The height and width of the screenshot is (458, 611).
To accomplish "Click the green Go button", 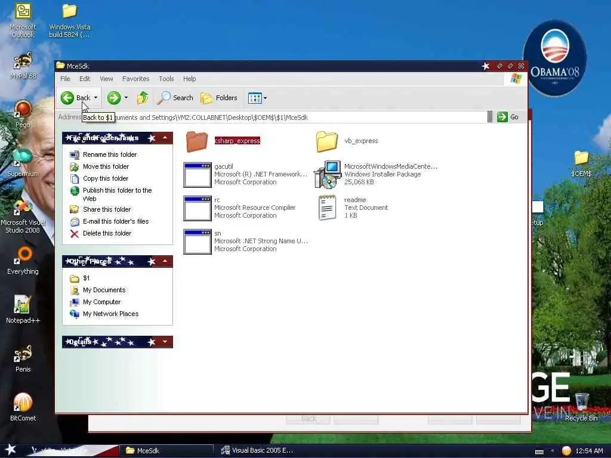I will (x=507, y=117).
